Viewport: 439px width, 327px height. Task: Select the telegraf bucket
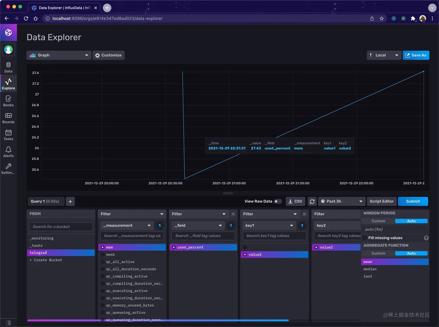coord(61,253)
